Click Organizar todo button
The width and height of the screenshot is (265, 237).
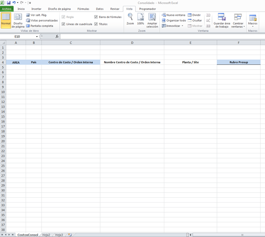pos(174,20)
